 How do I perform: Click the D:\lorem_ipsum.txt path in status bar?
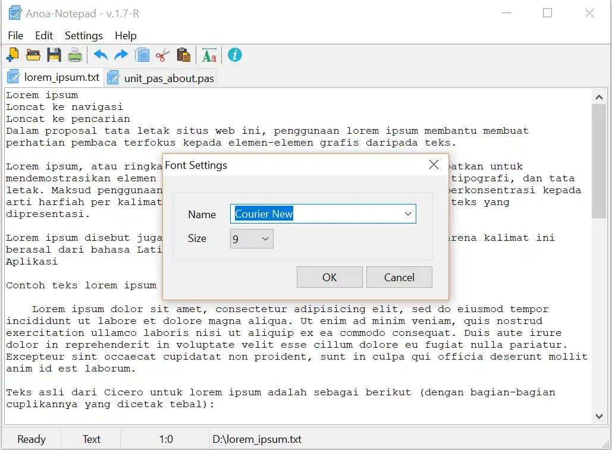pyautogui.click(x=257, y=439)
